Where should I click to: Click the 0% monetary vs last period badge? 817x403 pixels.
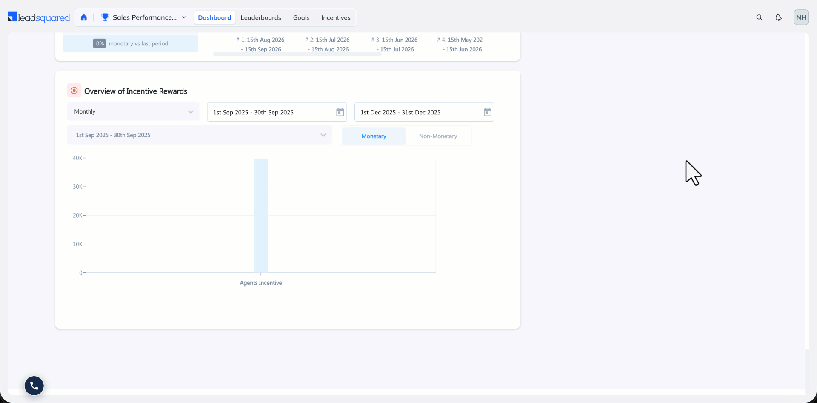point(99,43)
